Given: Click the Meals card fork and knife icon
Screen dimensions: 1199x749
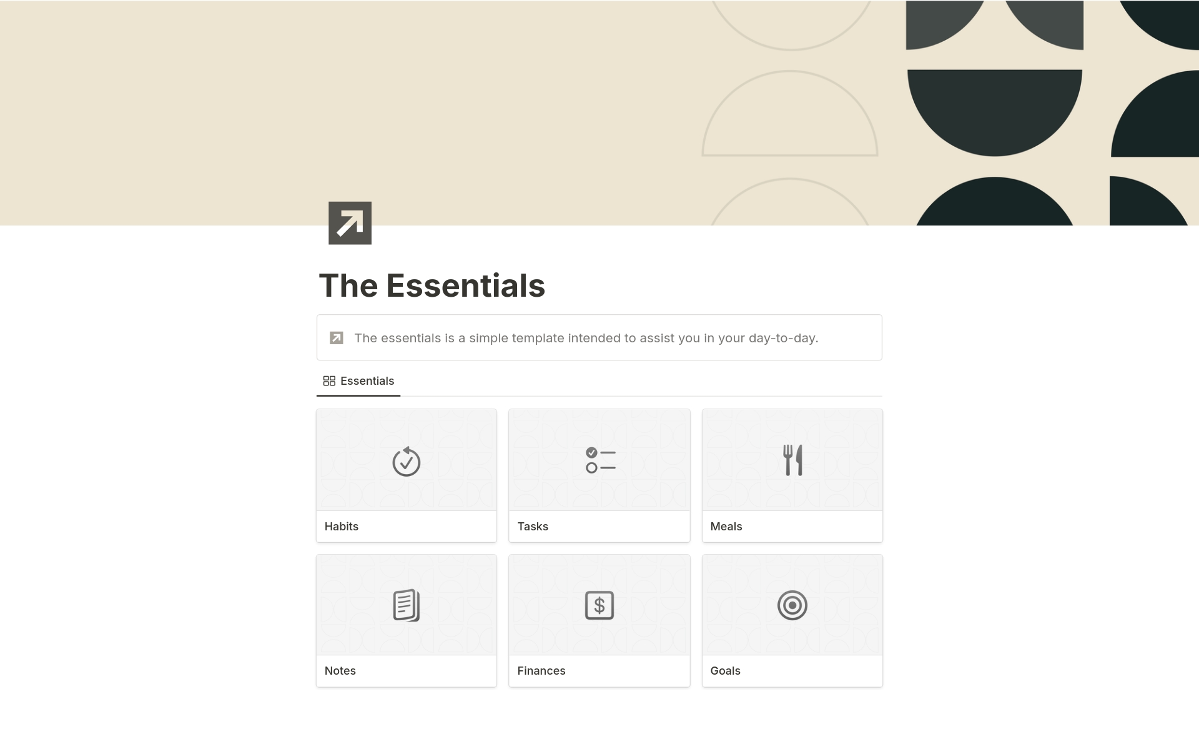Looking at the screenshot, I should (792, 460).
